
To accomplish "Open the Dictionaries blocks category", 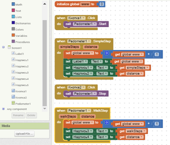I will click(x=21, y=23).
